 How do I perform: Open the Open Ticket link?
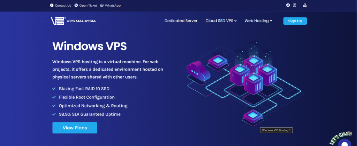88,6
